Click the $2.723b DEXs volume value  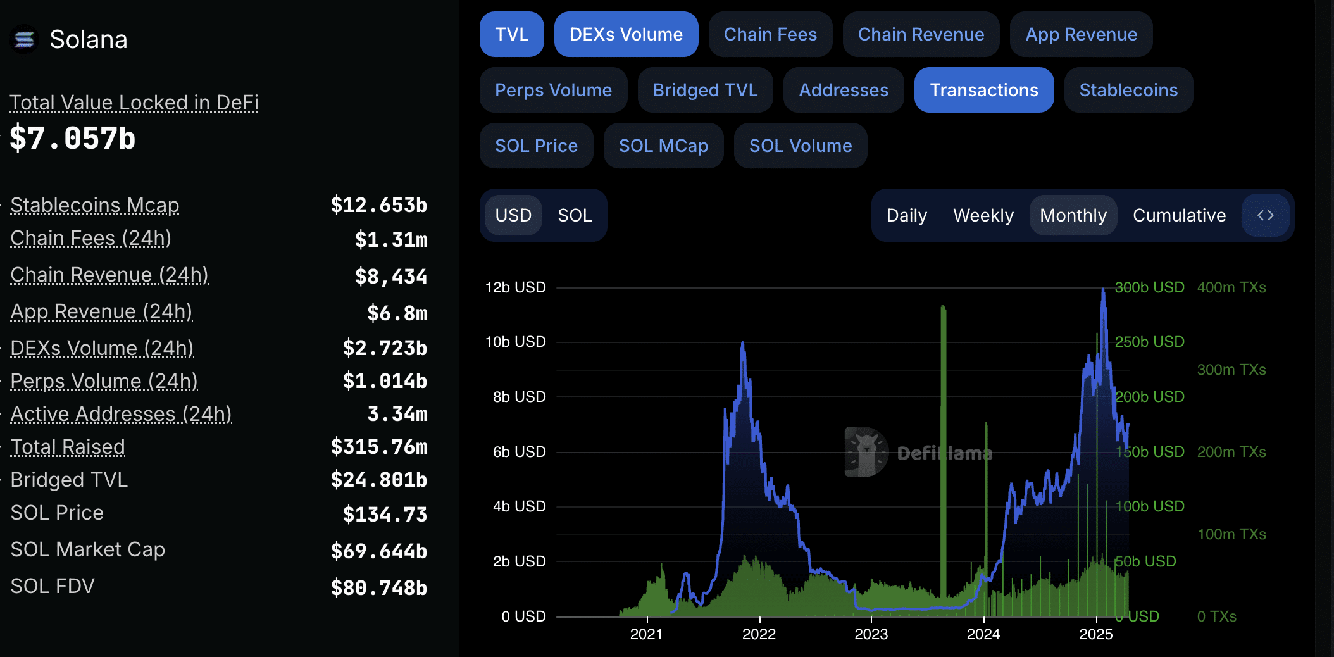(x=385, y=348)
